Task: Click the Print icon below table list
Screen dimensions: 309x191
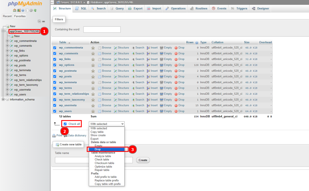Action: point(54,135)
